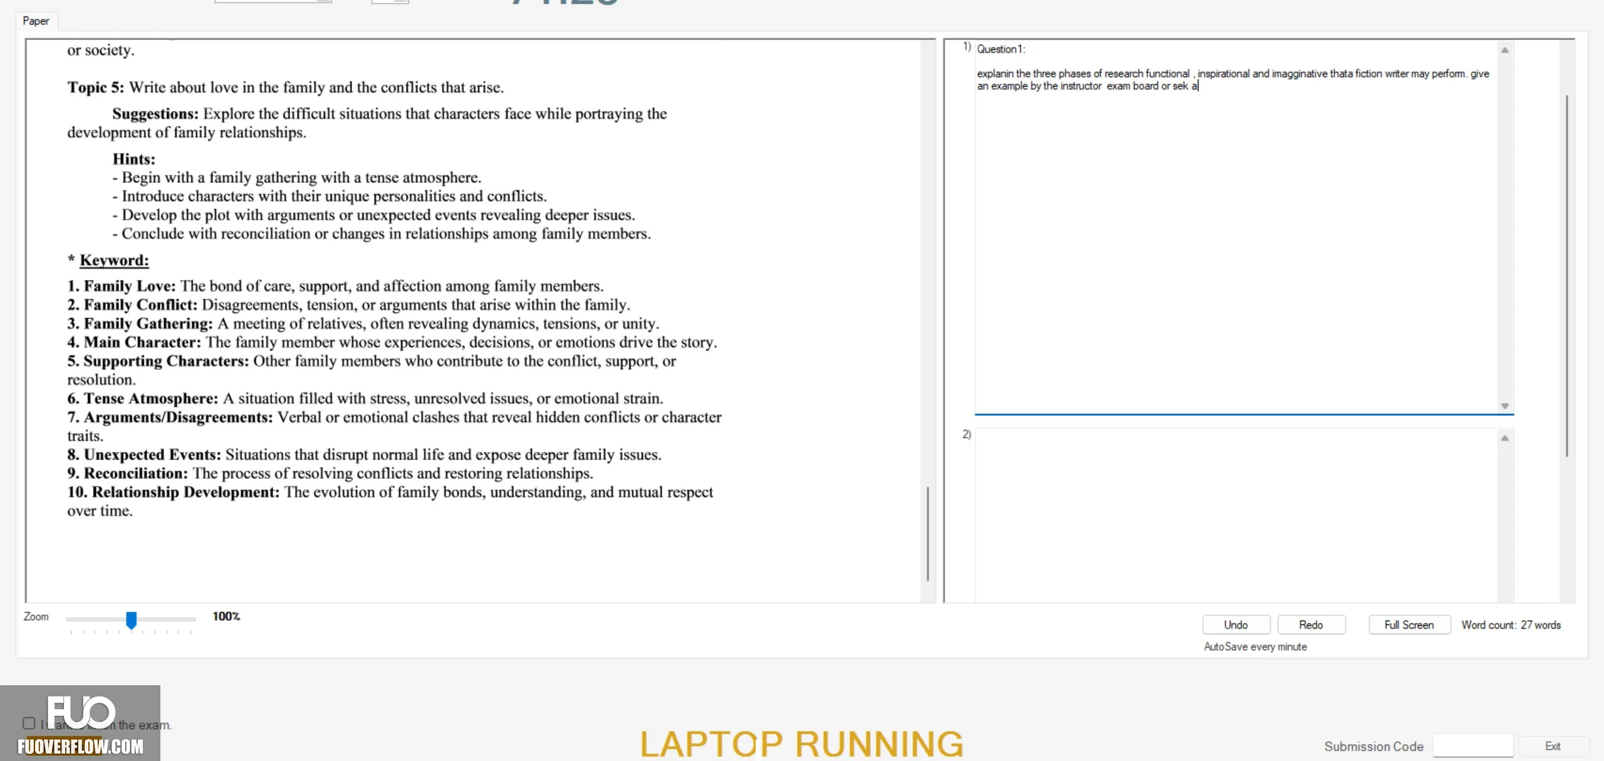Click keyword '8. Unexpected Events:'
The image size is (1604, 761).
(144, 455)
